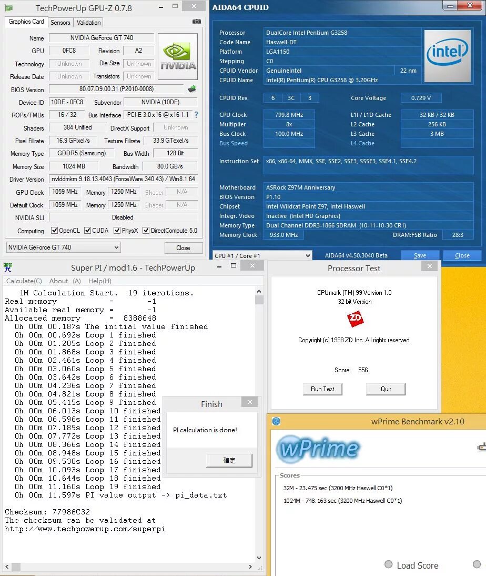Click the Close button in AIDA64 CPUID
486x576 pixels.
462,255
